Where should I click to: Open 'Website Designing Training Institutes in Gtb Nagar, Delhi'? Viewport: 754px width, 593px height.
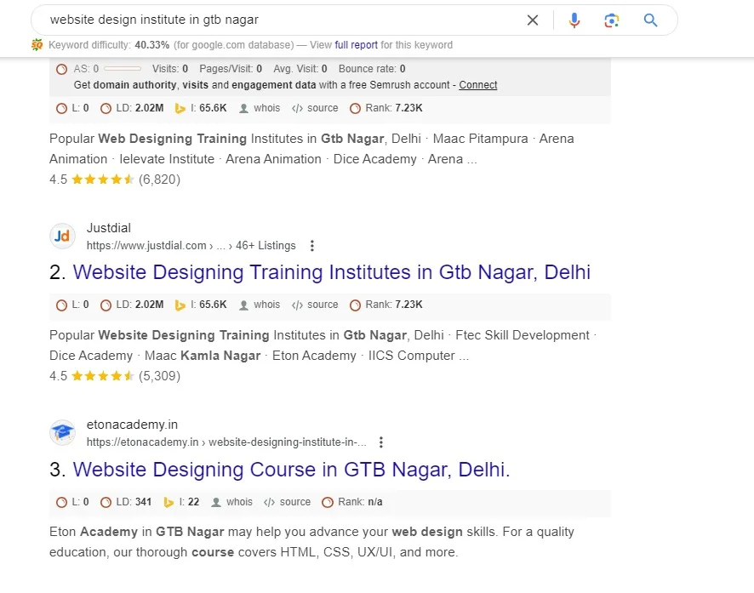tap(331, 272)
